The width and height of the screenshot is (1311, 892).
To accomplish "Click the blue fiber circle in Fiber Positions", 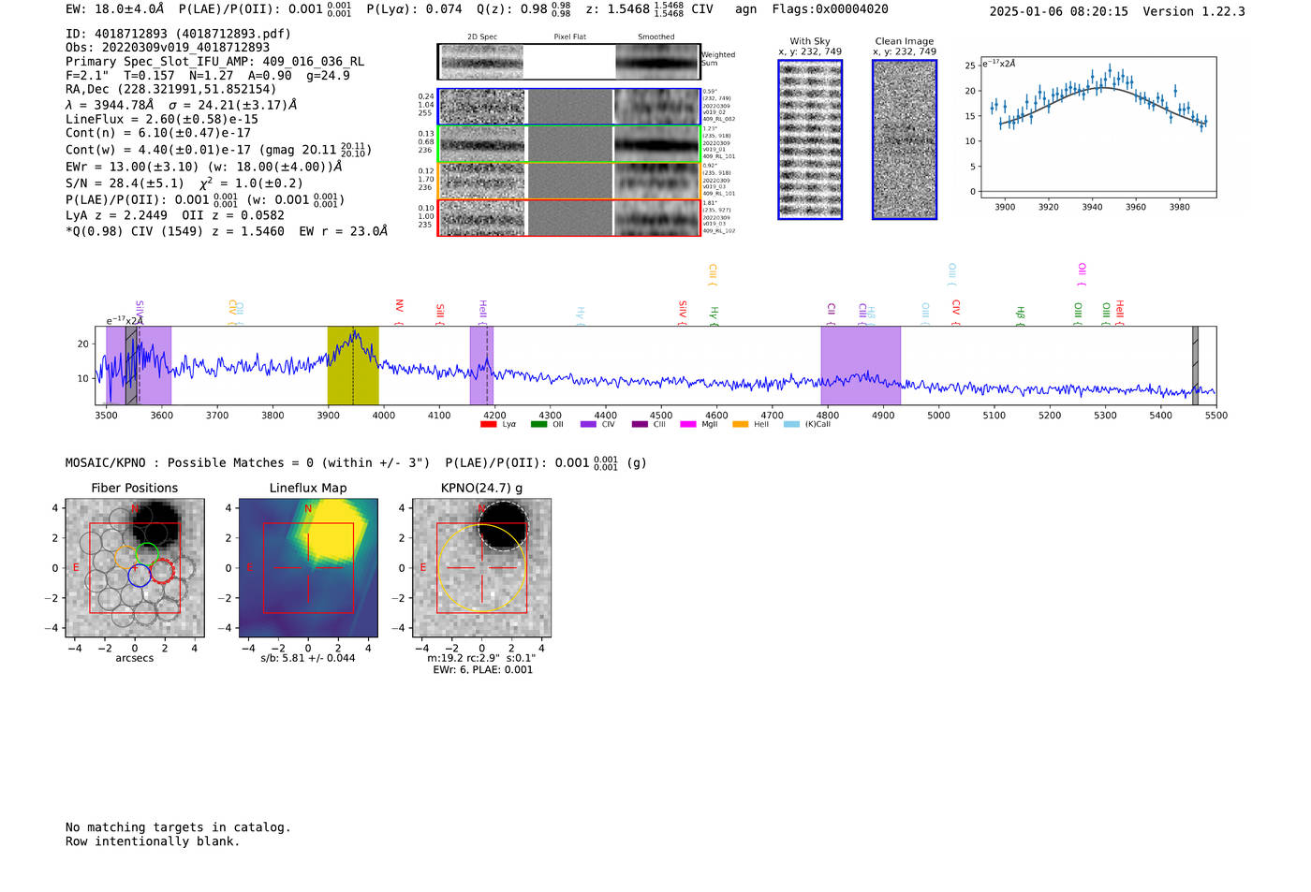I will coord(139,575).
